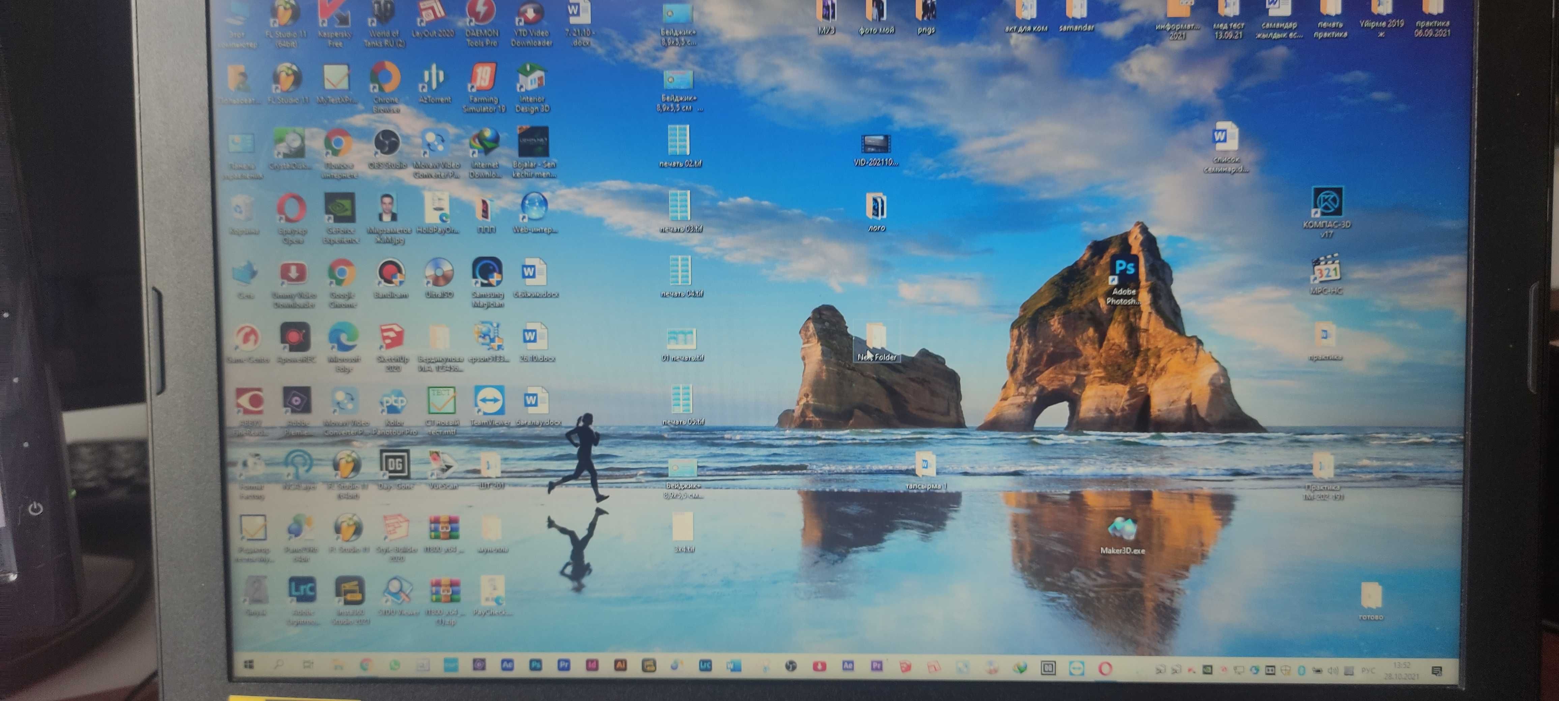Click the Windows Start button

pos(249,665)
